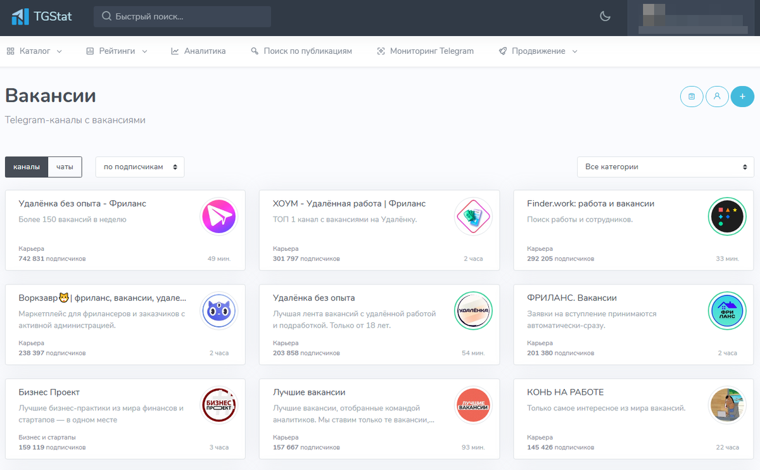The image size is (760, 470).
Task: Focus the quick search field
Action: tap(182, 16)
